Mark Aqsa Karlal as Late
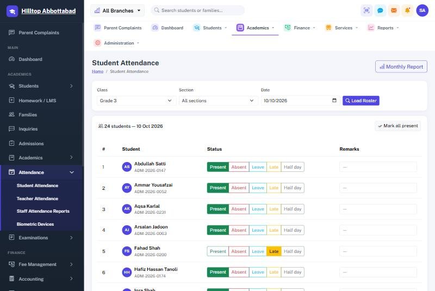 coord(274,209)
